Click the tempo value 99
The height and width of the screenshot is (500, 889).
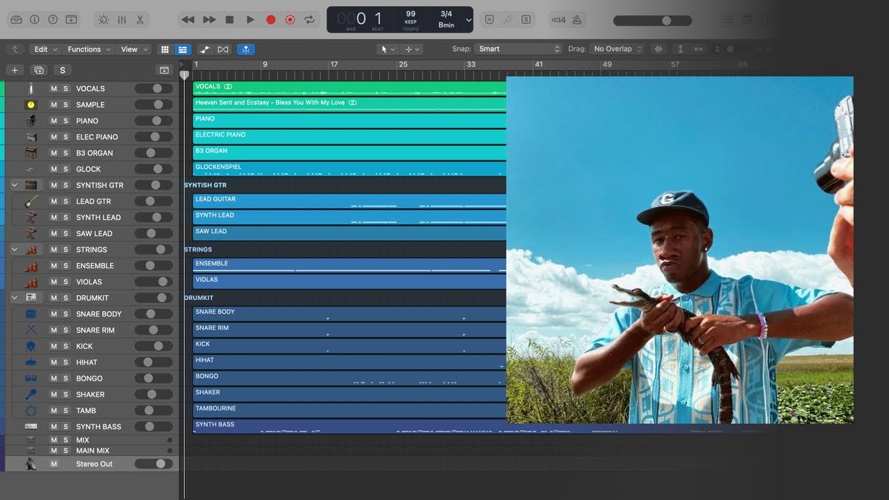410,14
